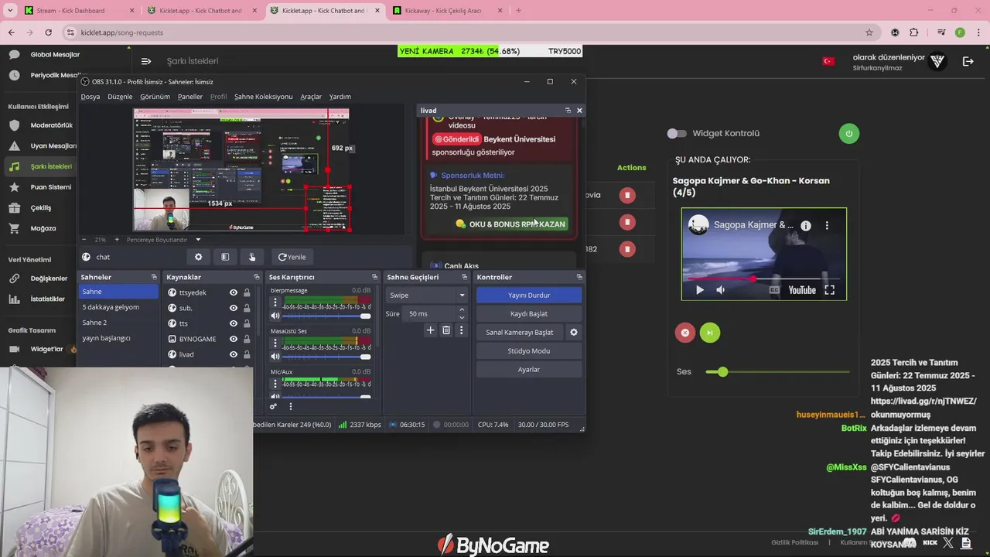
Task: Open the Görünüm menu
Action: pos(155,97)
